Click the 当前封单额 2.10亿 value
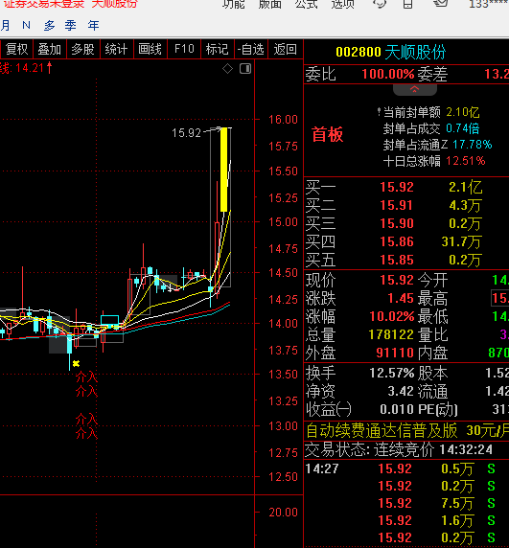 [x=462, y=112]
